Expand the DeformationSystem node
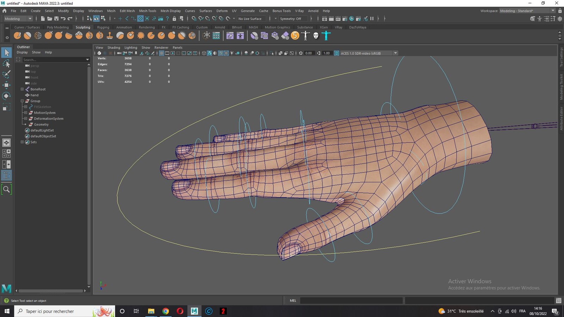The image size is (564, 317). click(x=26, y=119)
